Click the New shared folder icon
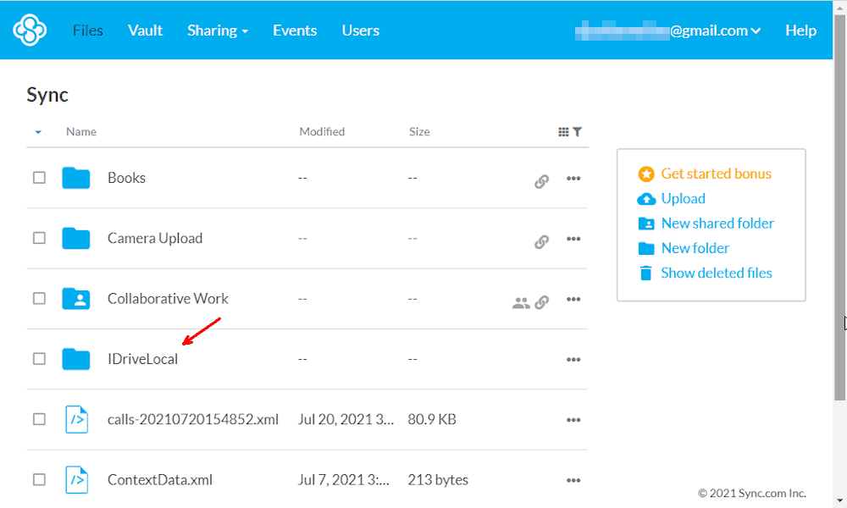 point(646,224)
